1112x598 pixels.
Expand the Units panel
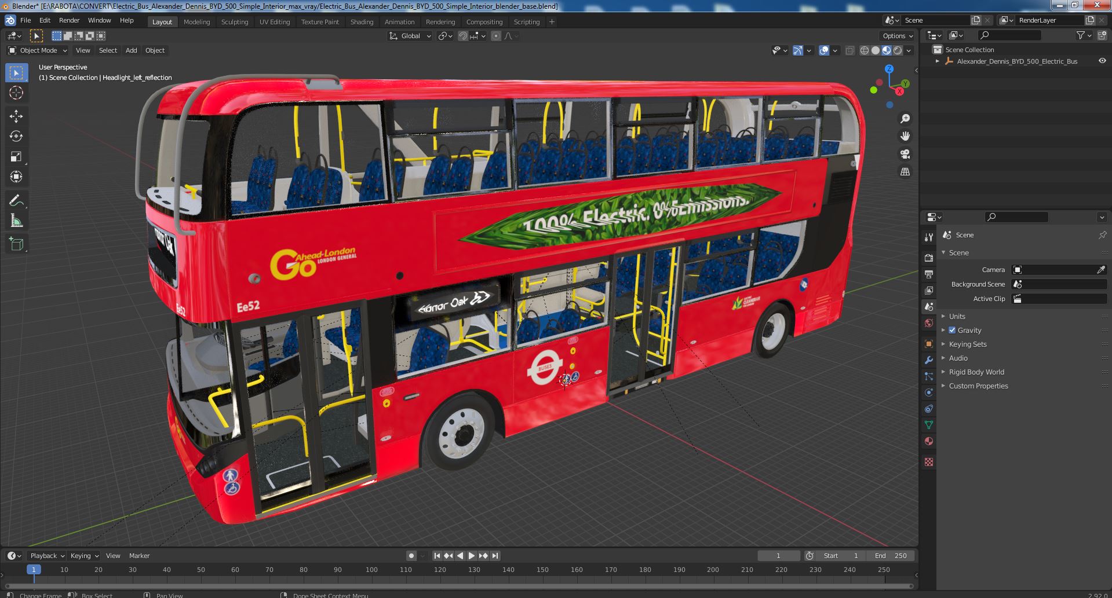tap(957, 316)
